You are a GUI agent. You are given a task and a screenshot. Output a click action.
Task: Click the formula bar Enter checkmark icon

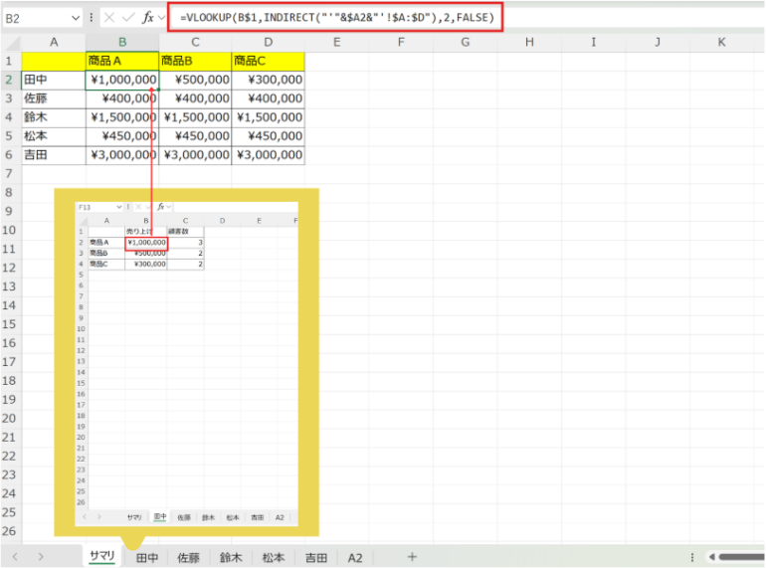pyautogui.click(x=128, y=18)
